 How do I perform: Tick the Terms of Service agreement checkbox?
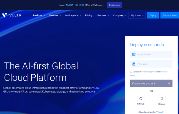pos(131,71)
